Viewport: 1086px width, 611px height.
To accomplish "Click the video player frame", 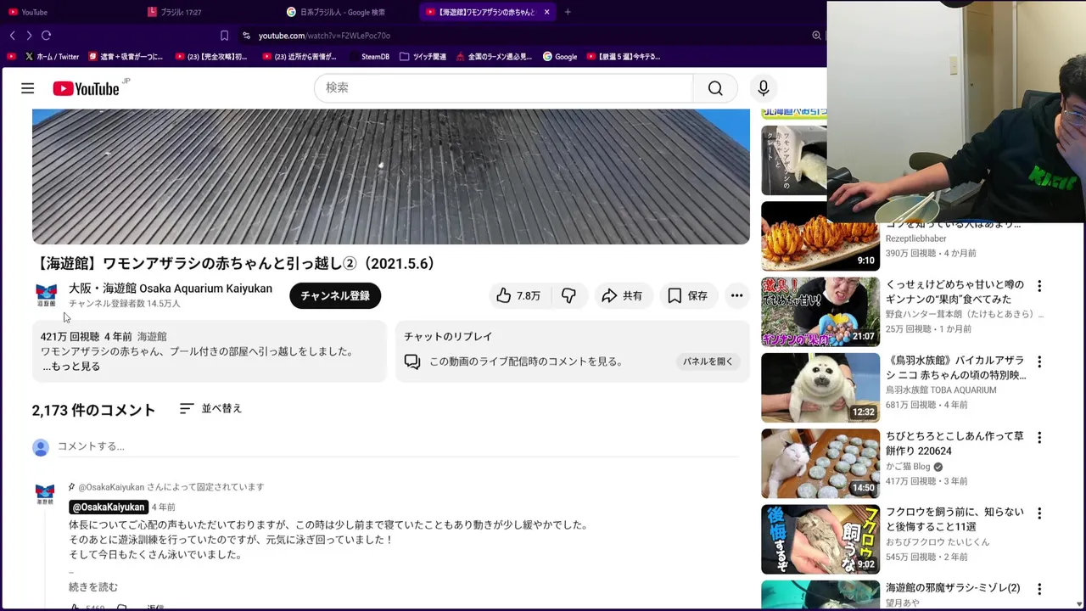I will [x=391, y=177].
